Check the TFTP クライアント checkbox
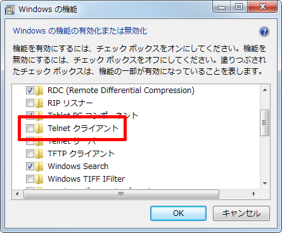The width and height of the screenshot is (282, 233). [x=30, y=153]
